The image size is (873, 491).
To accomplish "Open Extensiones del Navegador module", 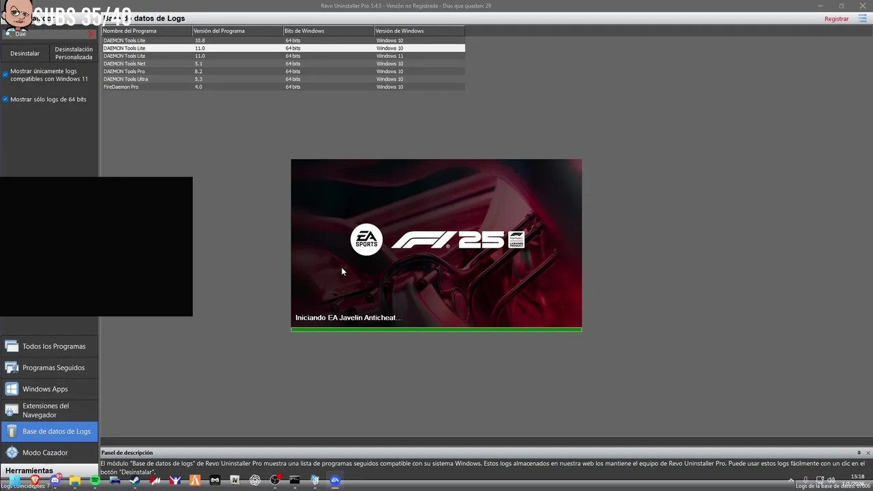I will click(x=49, y=410).
